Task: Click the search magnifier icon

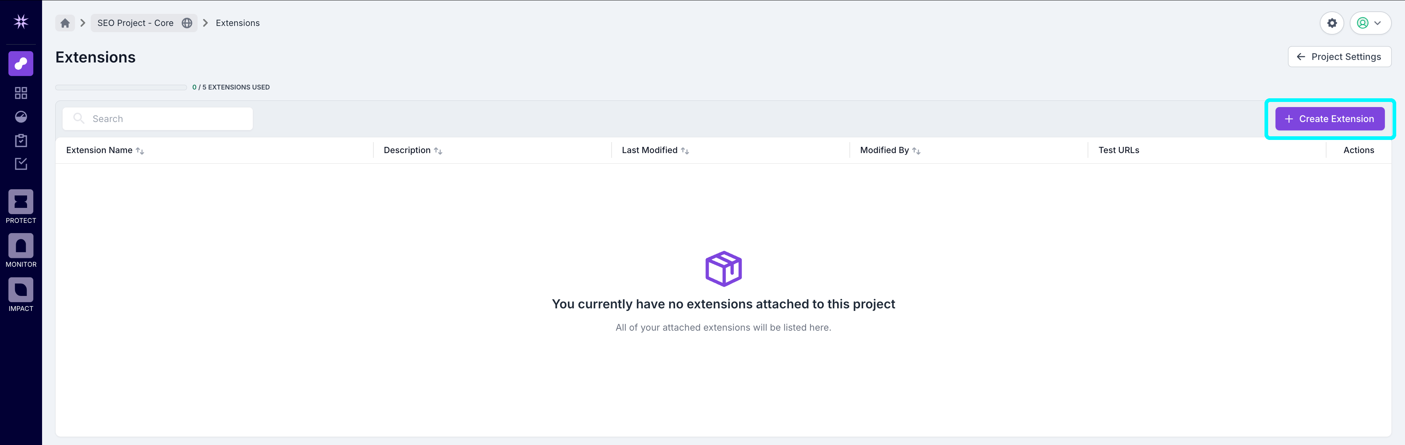Action: point(79,118)
